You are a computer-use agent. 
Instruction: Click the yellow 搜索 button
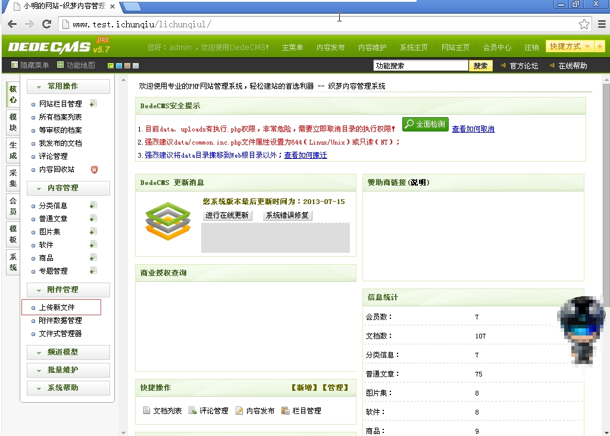(480, 66)
